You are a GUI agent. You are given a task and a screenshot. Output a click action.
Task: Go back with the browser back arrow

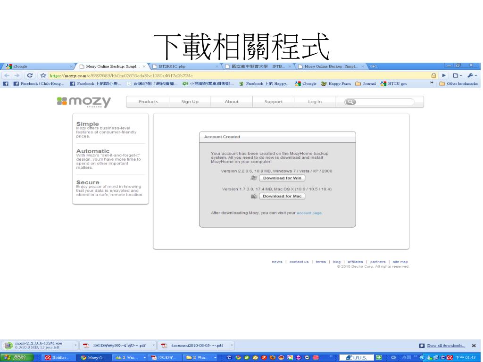click(x=7, y=75)
